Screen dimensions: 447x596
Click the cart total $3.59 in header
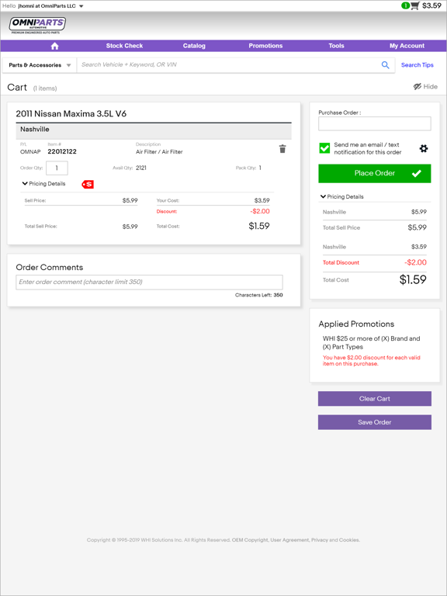431,5
